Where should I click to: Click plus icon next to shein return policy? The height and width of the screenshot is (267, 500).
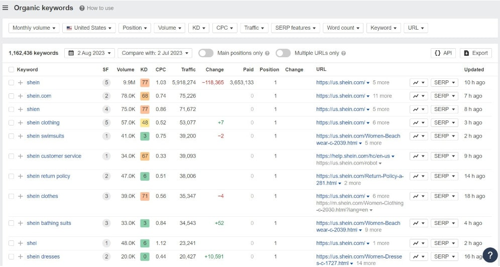(21, 176)
